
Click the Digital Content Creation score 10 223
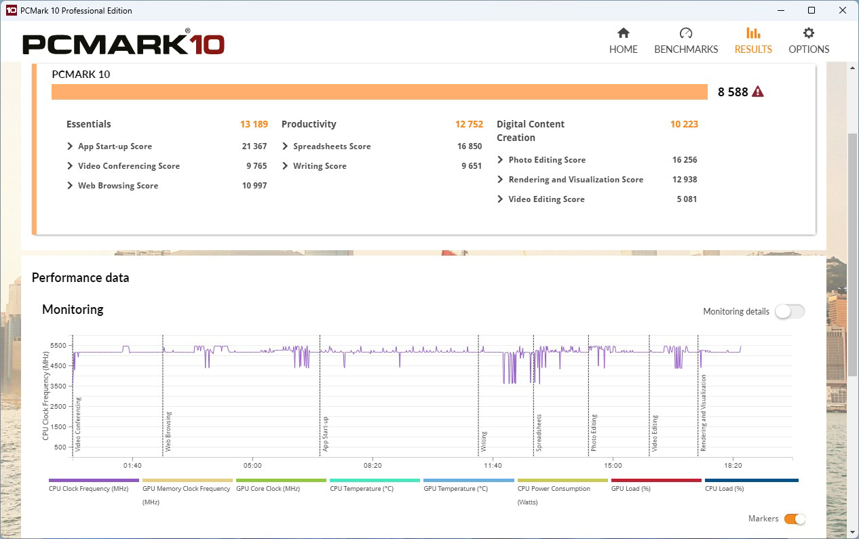[x=684, y=124]
